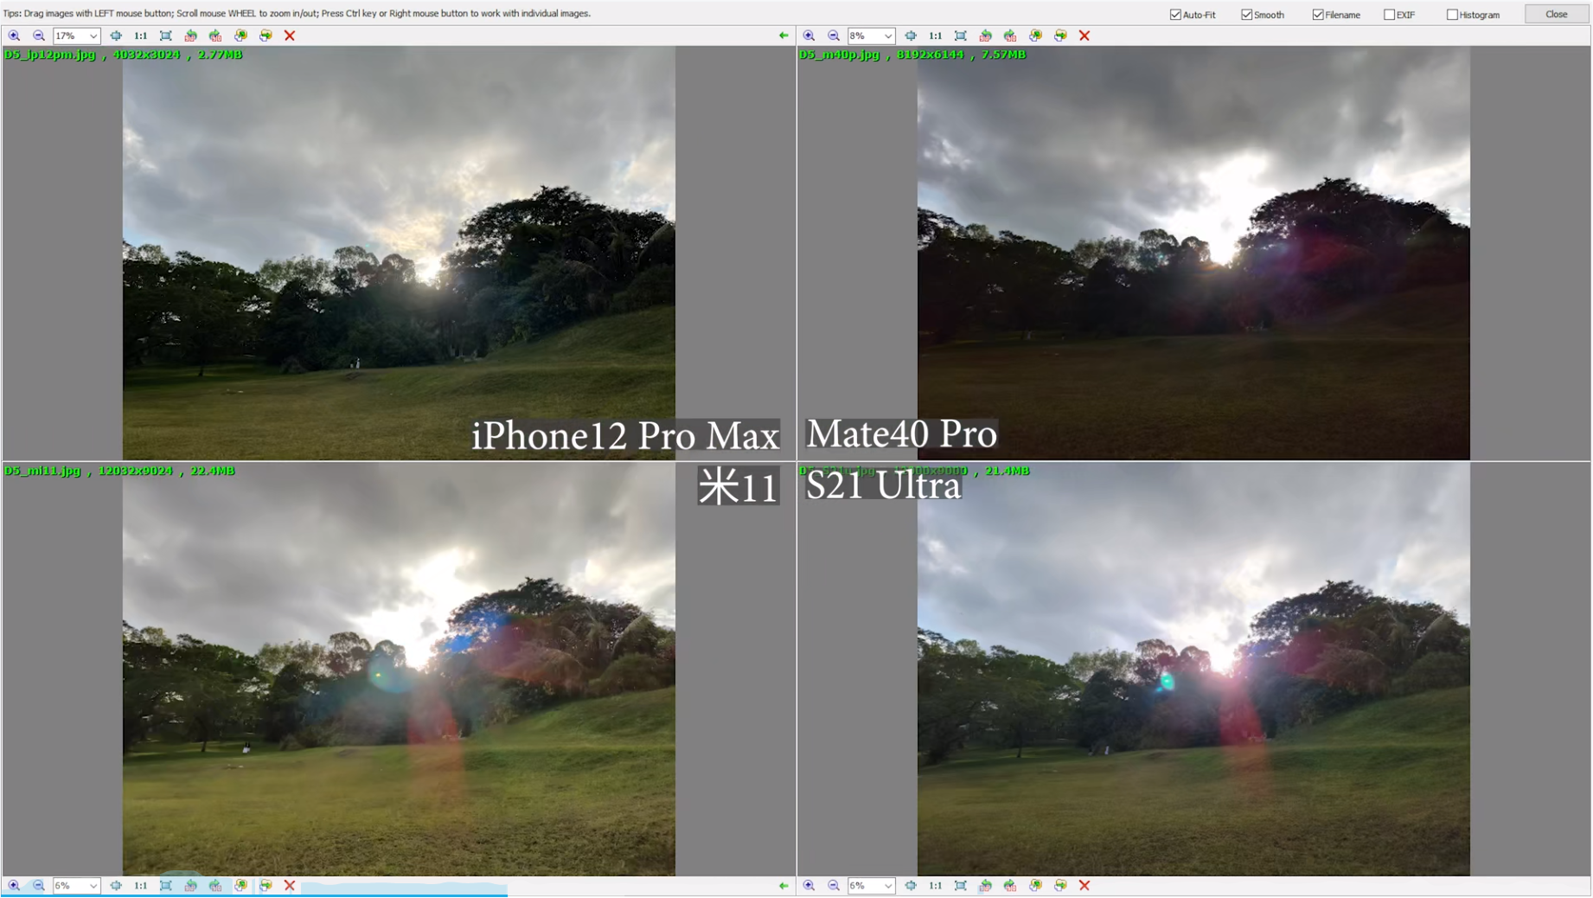Click the 'D5_ip12pm.jpg , 4032x3024 , 2.77MB' label
Screen dimensions: 1593x898
(123, 55)
